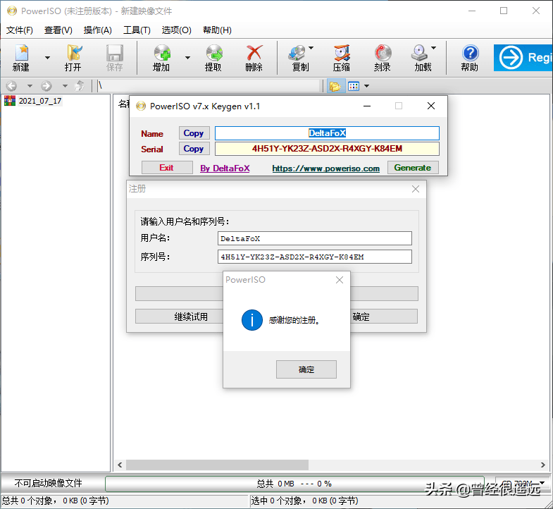This screenshot has height=509, width=553.
Task: Click Generate in the Keygen window
Action: pos(413,167)
